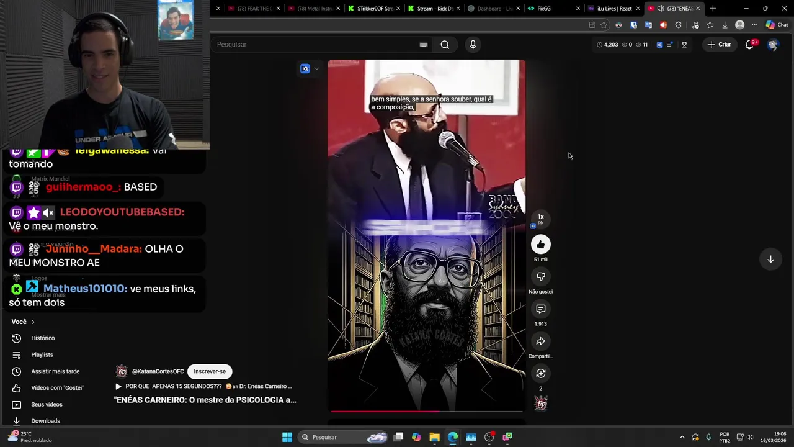This screenshot has height=447, width=794.
Task: Expand the Você section chevron
Action: coord(33,322)
